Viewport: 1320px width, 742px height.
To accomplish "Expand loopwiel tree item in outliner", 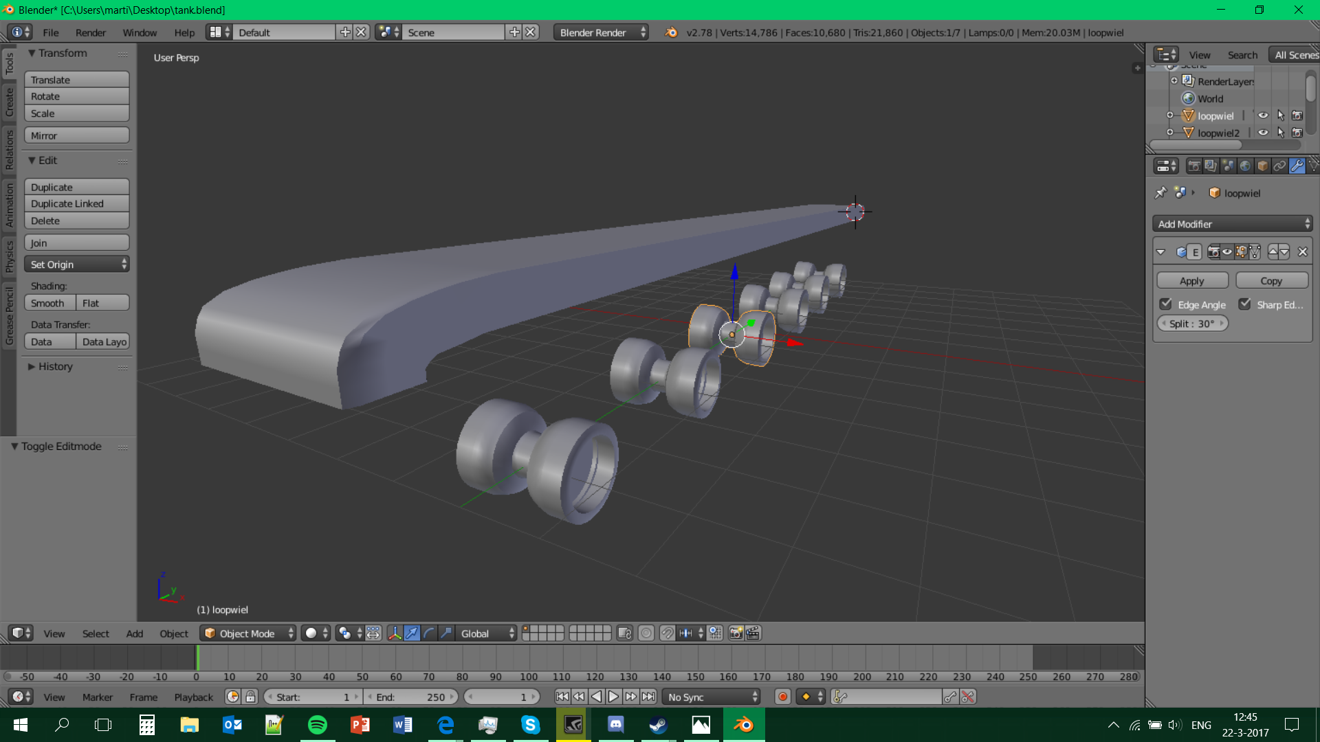I will pos(1170,115).
